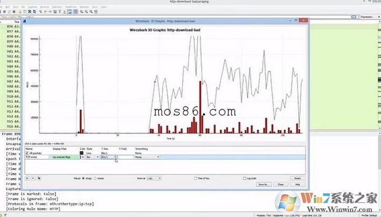381x217 pixels.
Task: Return main window text to normal size
Action: click(91, 12)
